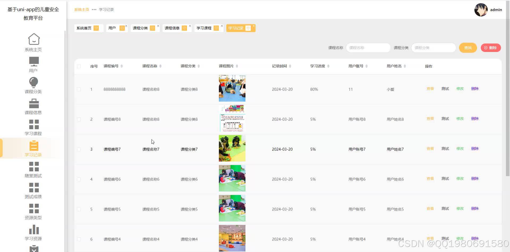
Task: Open 用户 monitor icon in sidebar
Action: coord(34,62)
